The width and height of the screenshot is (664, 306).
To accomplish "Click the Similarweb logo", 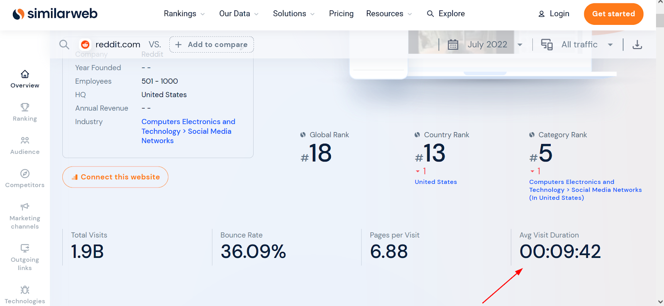I will [55, 14].
